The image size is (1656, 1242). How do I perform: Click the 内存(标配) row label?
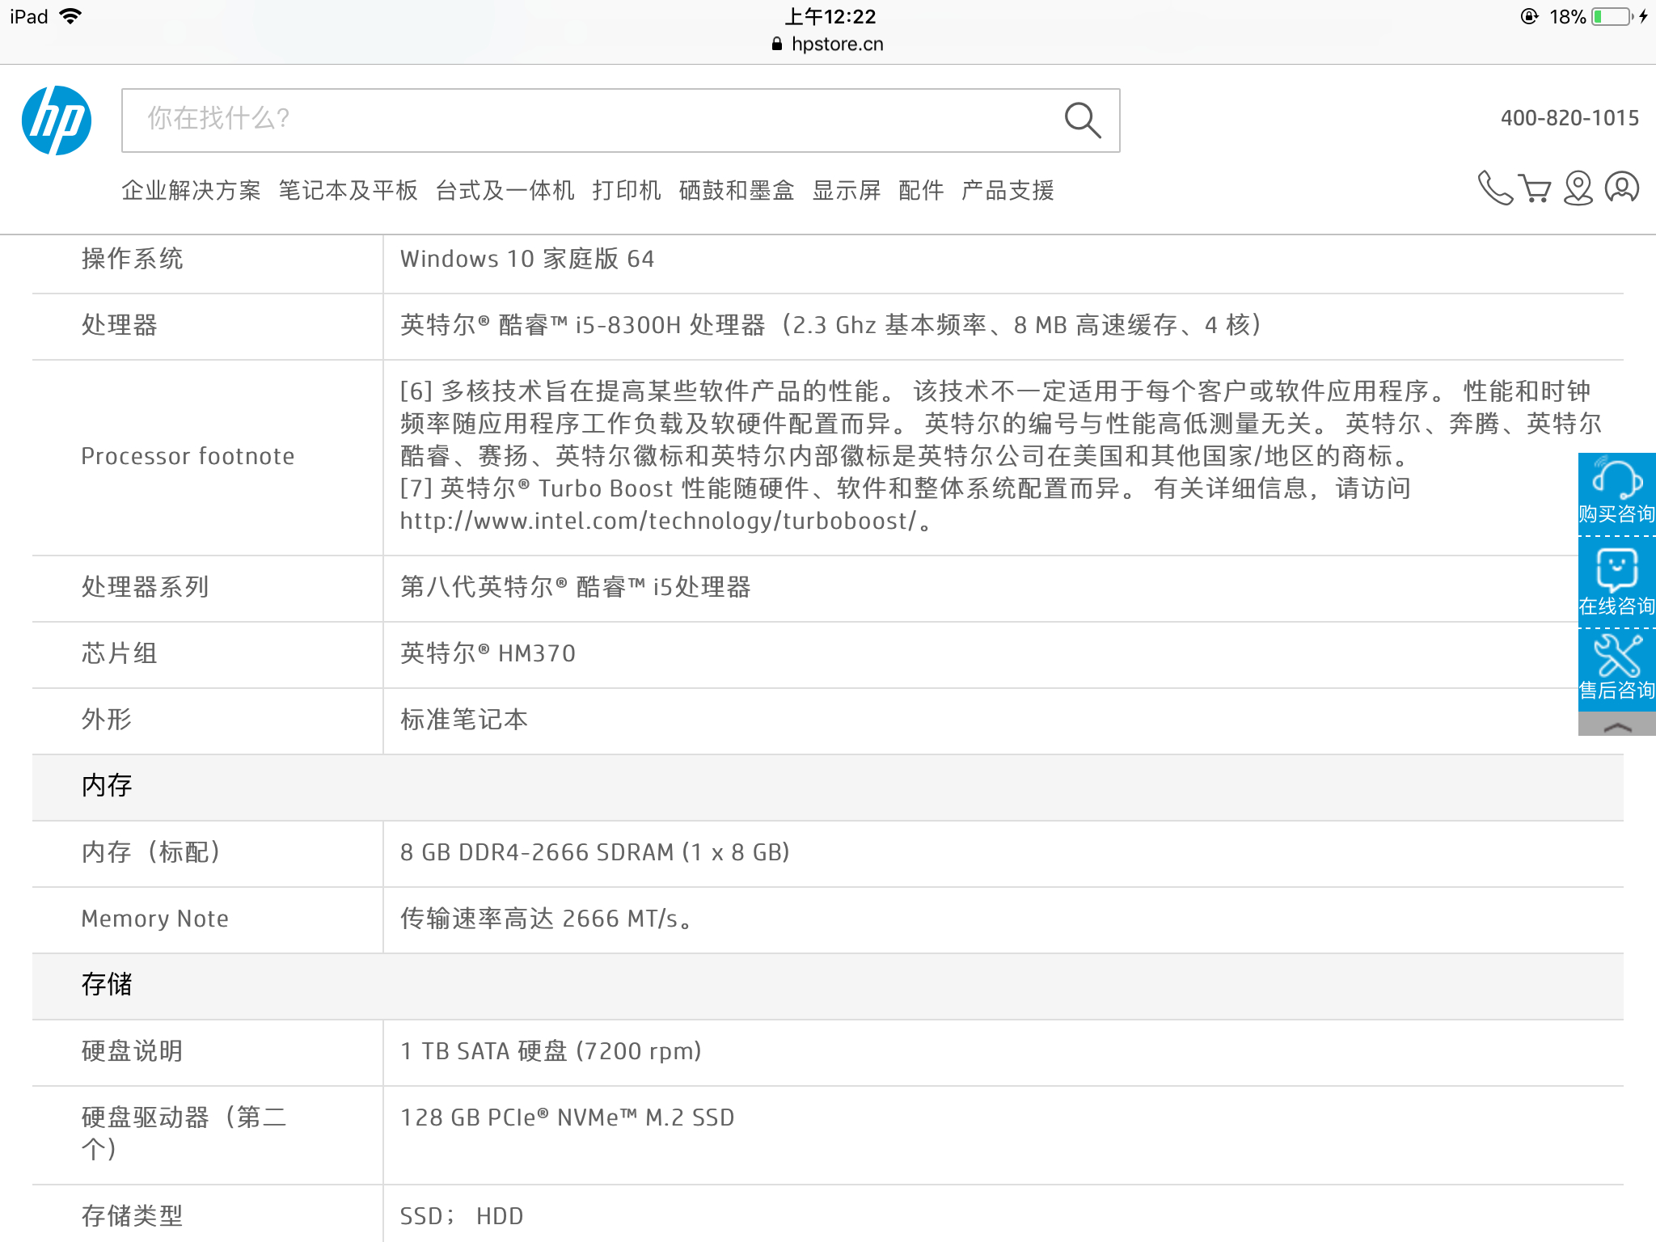(x=151, y=852)
